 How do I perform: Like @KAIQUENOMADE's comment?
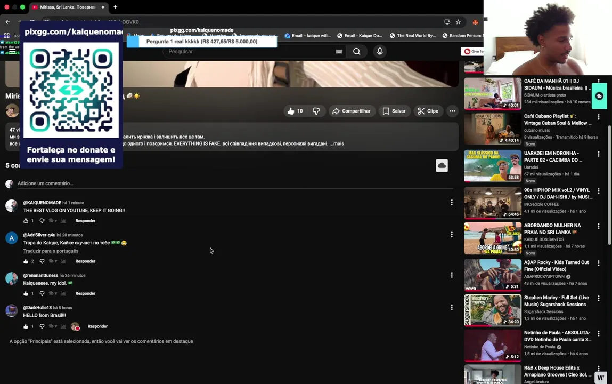[x=26, y=221]
